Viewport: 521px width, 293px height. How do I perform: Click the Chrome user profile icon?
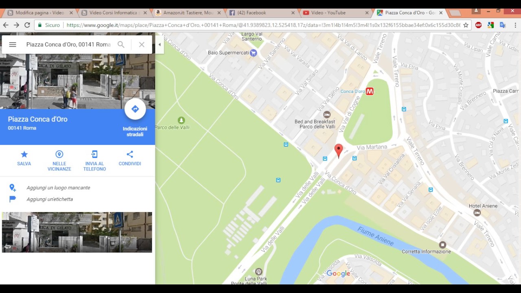click(476, 11)
